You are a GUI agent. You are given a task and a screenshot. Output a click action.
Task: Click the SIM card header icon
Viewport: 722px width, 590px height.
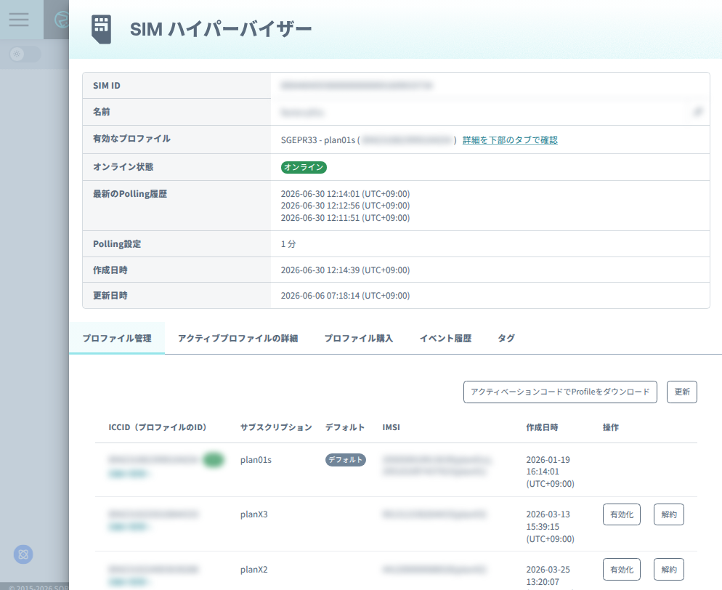pyautogui.click(x=101, y=30)
